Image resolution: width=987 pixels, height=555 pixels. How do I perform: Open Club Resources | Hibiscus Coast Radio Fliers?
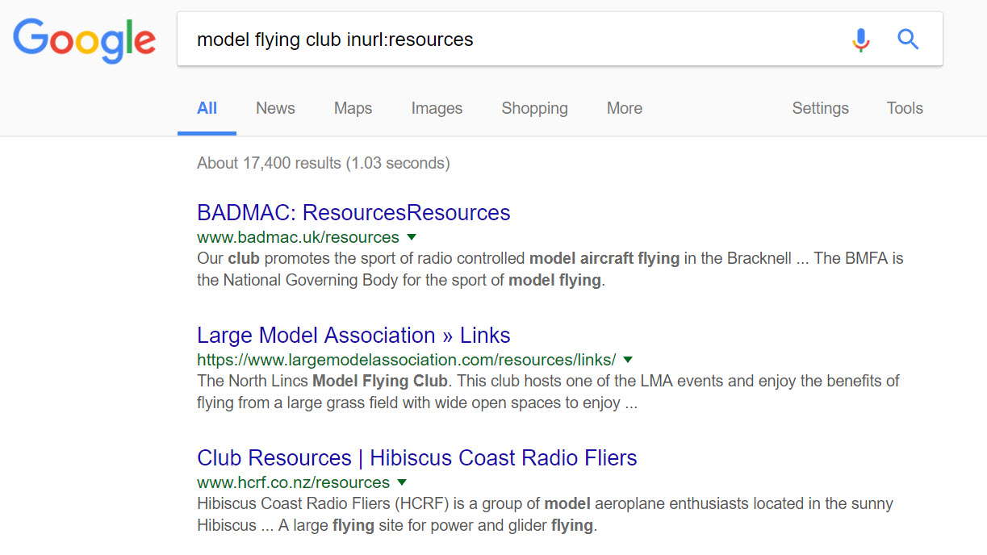click(x=417, y=457)
